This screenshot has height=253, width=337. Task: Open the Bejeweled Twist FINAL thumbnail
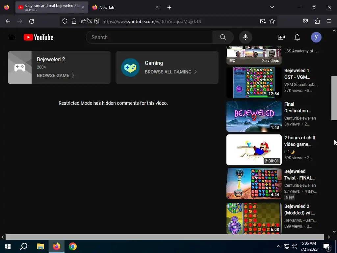tap(254, 183)
